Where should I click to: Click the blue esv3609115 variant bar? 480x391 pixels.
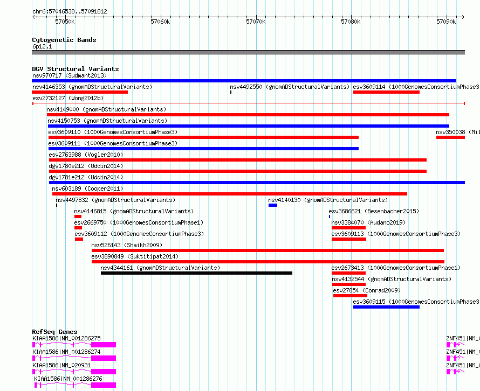(x=386, y=307)
